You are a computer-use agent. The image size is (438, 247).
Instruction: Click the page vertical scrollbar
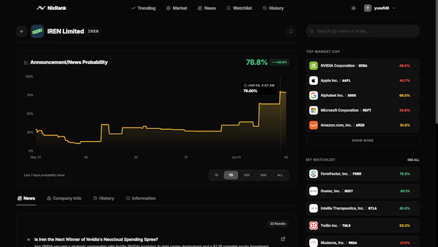coord(436,61)
